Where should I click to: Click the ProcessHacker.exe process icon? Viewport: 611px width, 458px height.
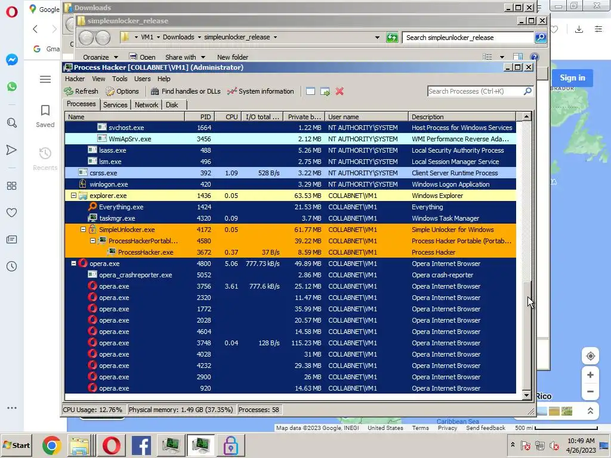click(112, 252)
